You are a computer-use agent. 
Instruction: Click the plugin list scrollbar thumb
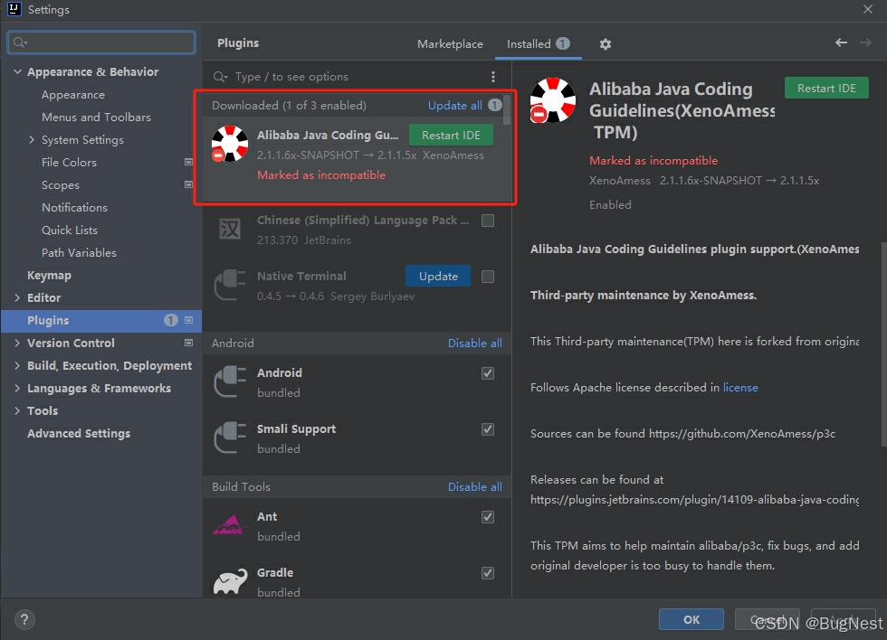tap(507, 109)
